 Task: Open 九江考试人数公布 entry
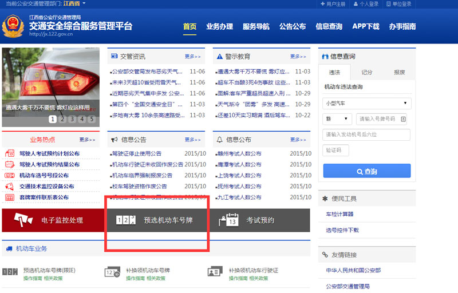pyautogui.click(x=239, y=197)
